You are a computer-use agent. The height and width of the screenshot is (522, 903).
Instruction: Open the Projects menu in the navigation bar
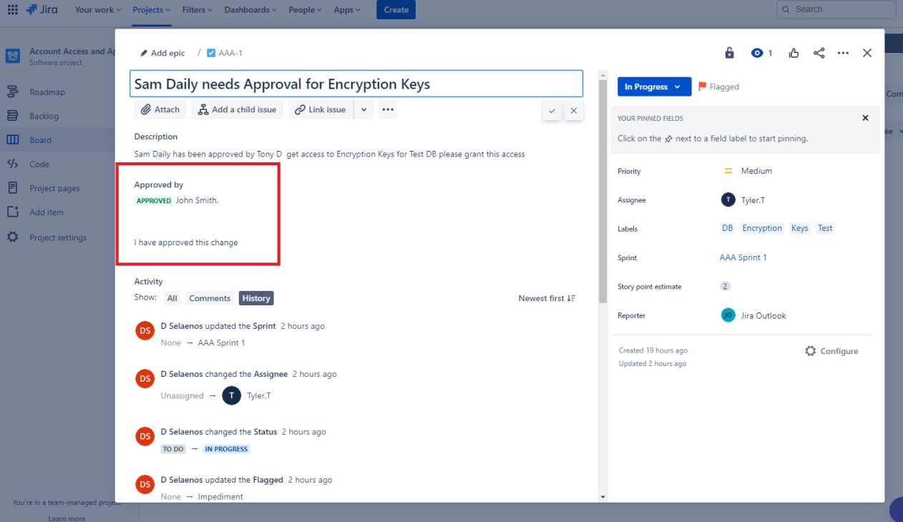tap(150, 9)
